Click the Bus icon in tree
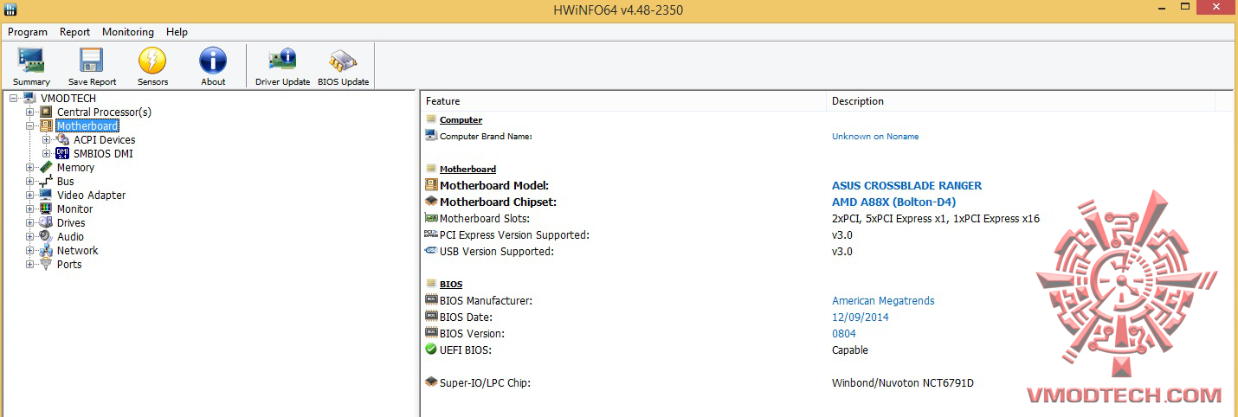Screen dimensions: 1238x417 (46, 181)
